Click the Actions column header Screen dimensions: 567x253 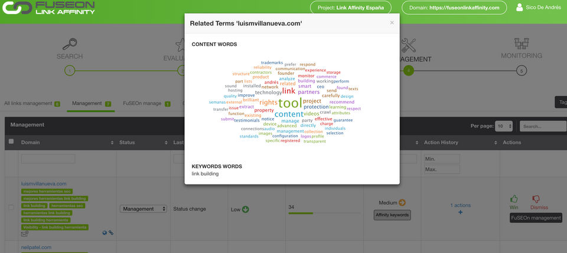[x=513, y=143]
